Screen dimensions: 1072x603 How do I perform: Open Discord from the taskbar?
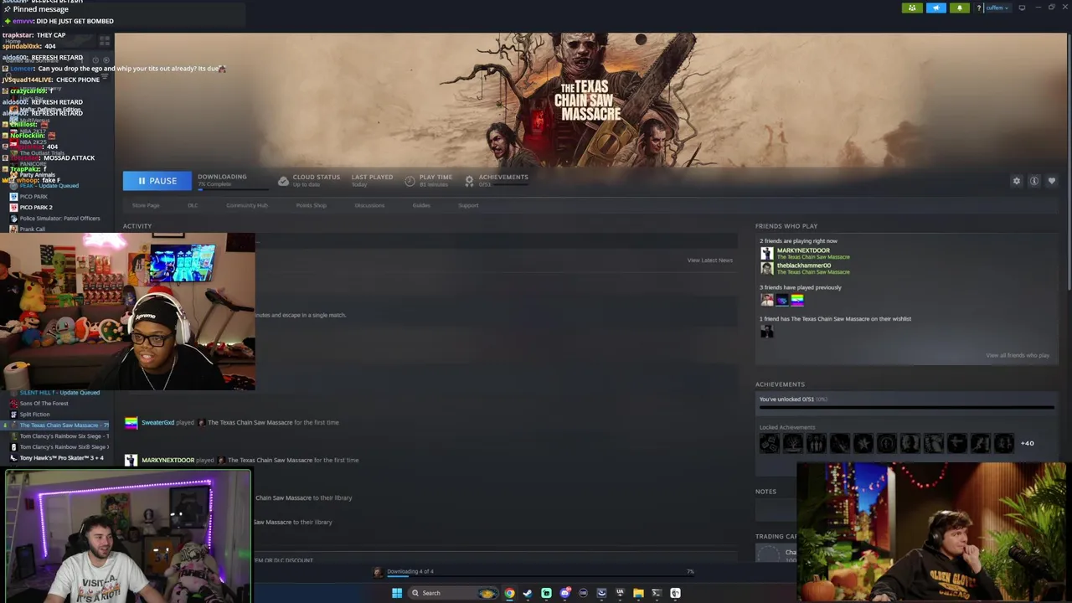tap(565, 593)
